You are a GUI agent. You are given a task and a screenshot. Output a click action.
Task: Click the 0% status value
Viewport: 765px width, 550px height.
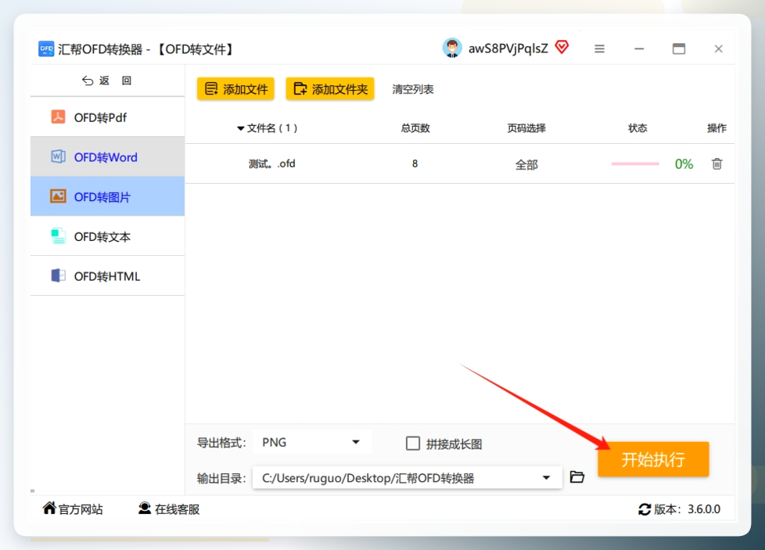pos(684,164)
